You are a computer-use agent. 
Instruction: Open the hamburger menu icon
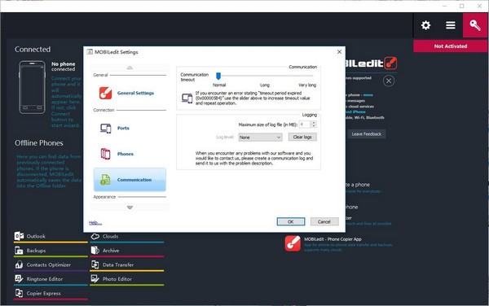click(x=451, y=25)
